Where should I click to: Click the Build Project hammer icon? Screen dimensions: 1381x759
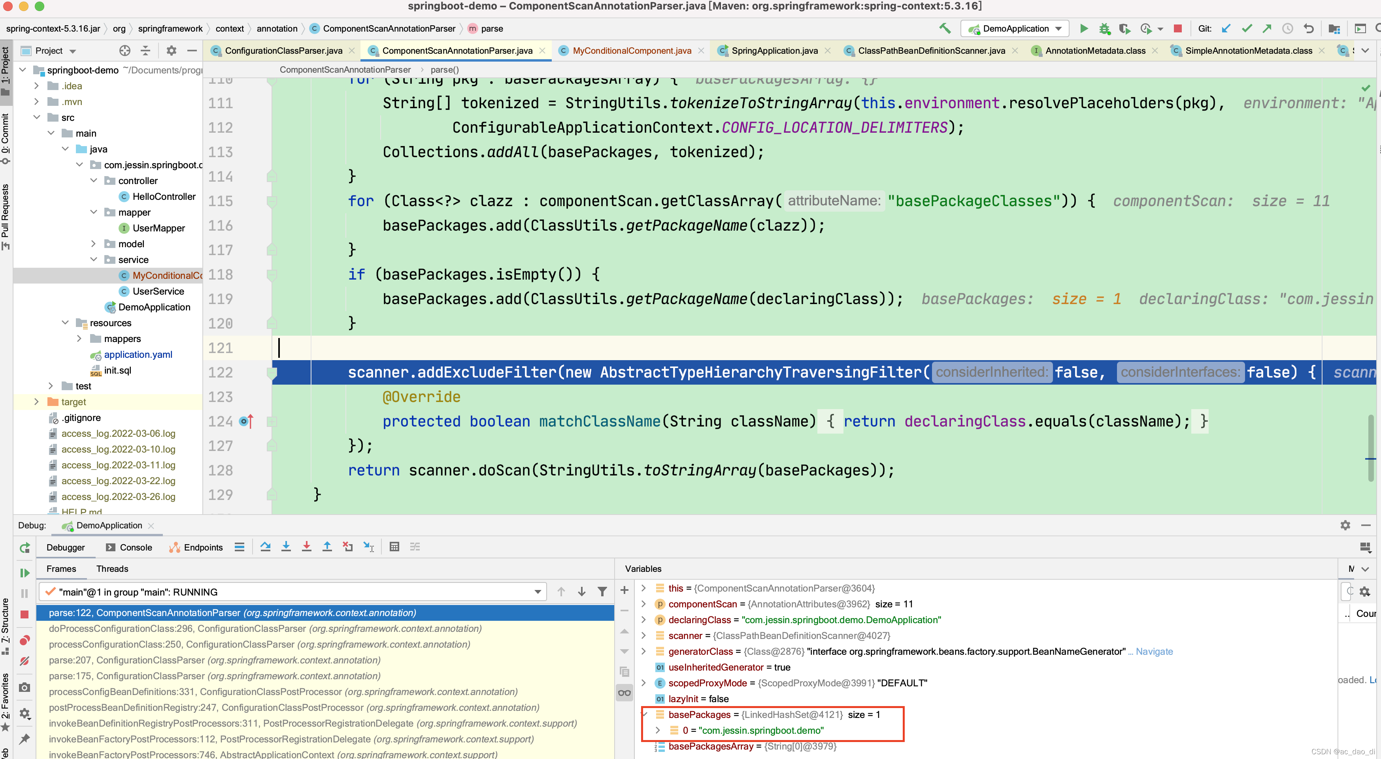[x=945, y=28]
